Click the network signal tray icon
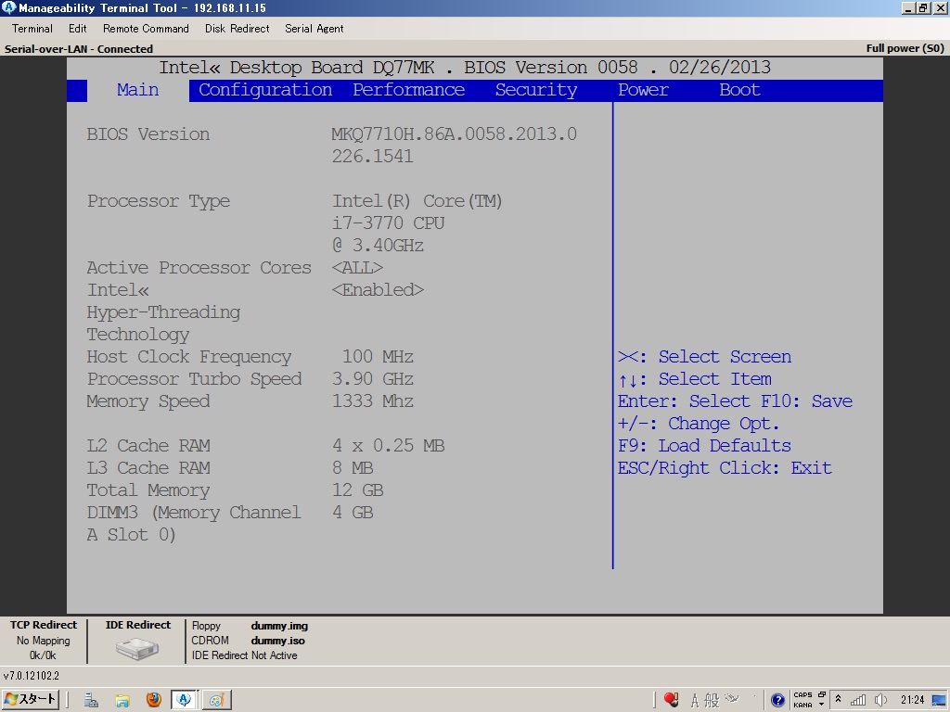 (x=858, y=701)
